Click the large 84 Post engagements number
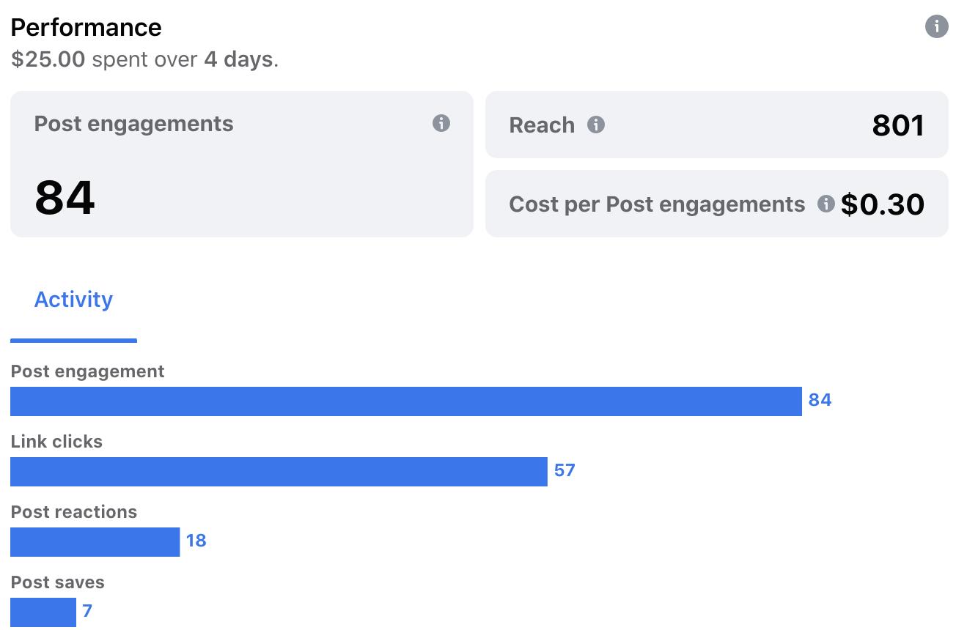Image resolution: width=956 pixels, height=630 pixels. point(65,198)
